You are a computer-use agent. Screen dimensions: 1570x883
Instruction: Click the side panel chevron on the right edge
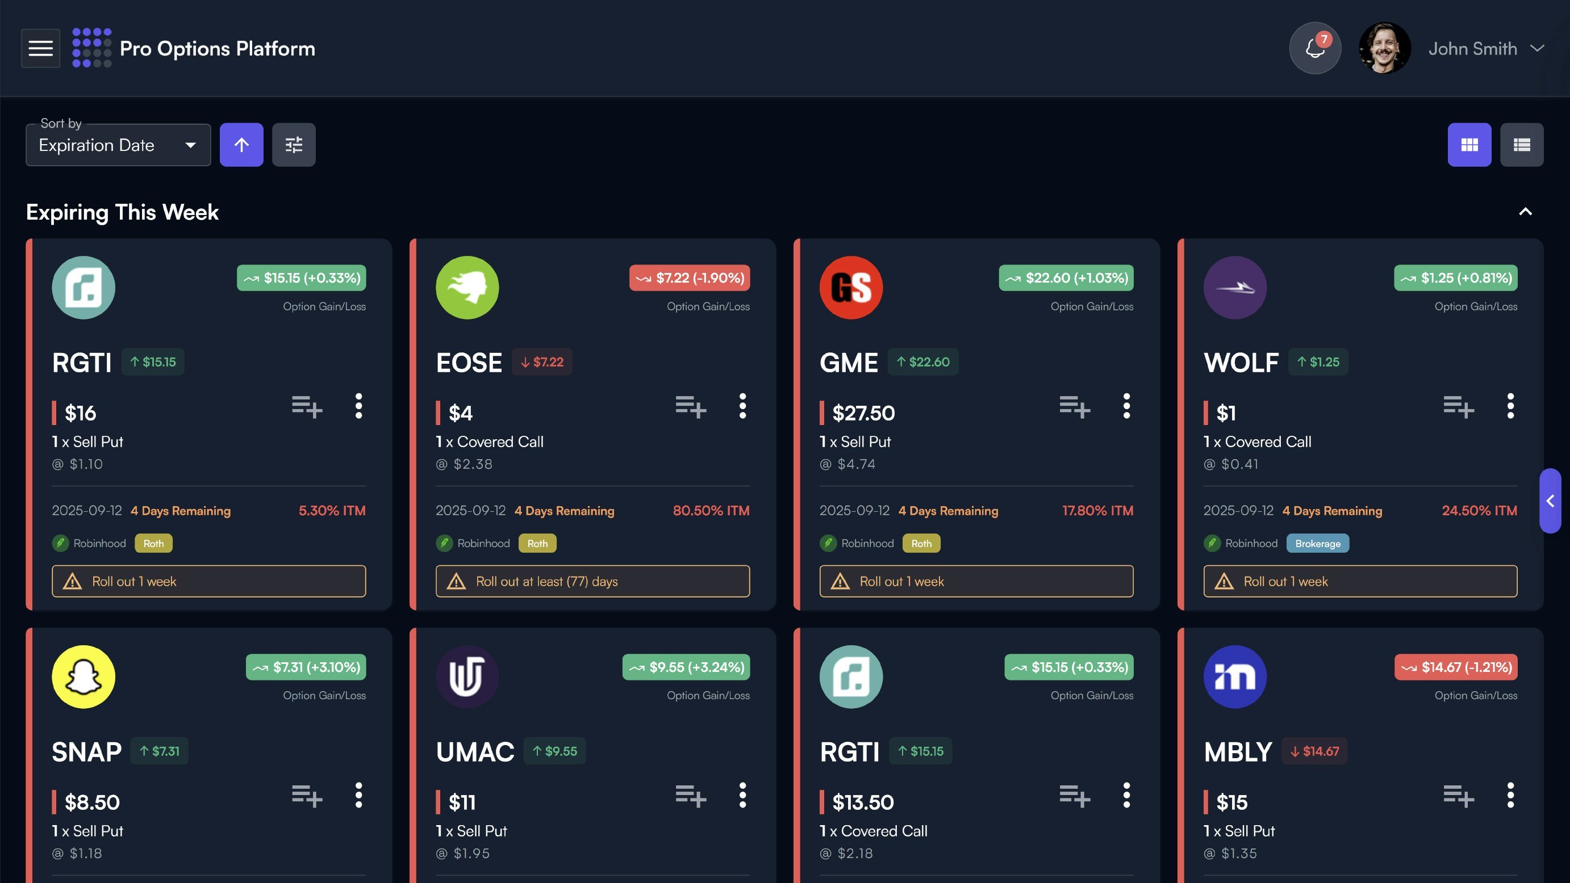[x=1551, y=501]
